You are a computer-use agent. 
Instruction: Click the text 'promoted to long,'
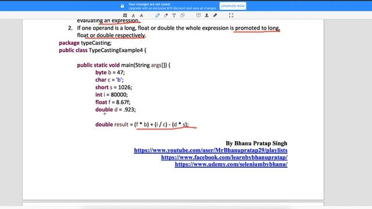click(x=257, y=28)
